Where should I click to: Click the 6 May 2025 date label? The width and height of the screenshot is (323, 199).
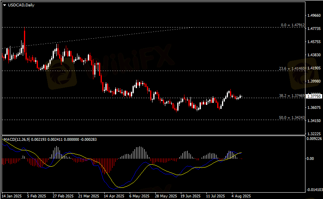point(139,196)
